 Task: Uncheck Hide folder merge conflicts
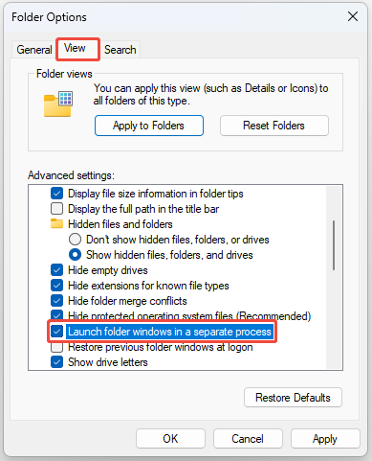56,301
